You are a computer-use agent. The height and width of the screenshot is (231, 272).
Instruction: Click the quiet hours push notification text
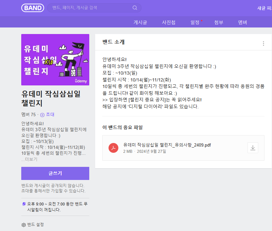click(57, 207)
